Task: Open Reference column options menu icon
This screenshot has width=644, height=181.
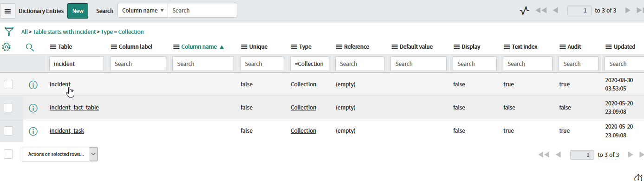Action: pyautogui.click(x=338, y=47)
